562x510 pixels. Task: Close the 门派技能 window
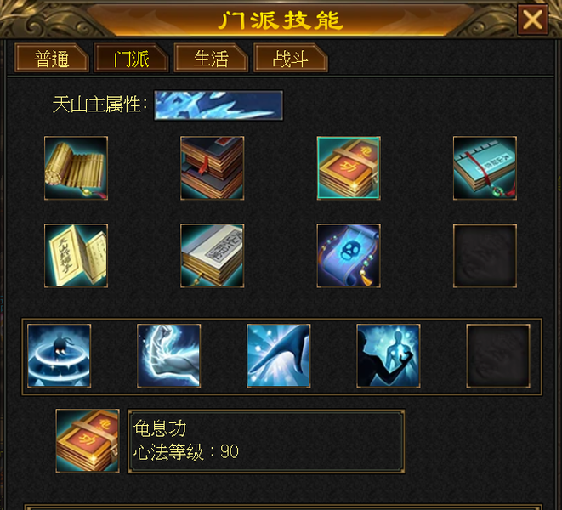532,20
